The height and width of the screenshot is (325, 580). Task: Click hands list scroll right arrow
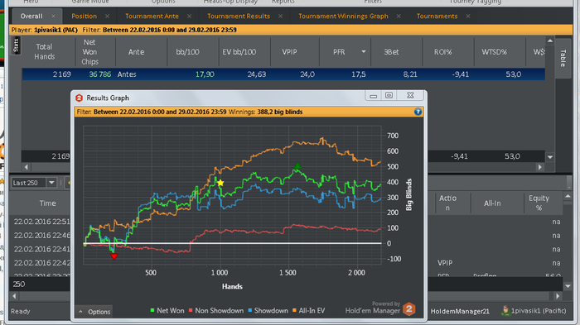click(x=558, y=296)
